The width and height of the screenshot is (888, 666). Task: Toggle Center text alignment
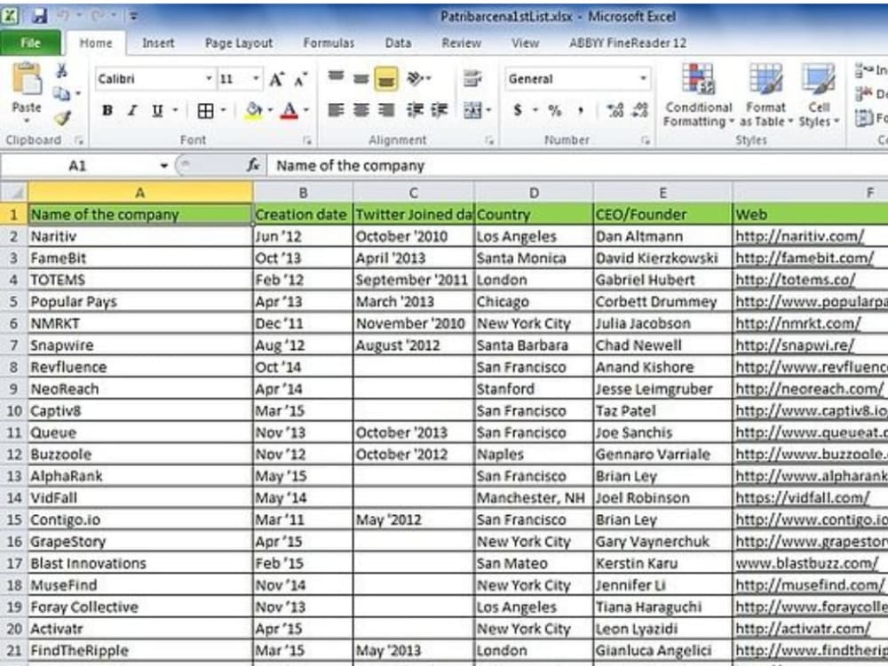coord(361,110)
